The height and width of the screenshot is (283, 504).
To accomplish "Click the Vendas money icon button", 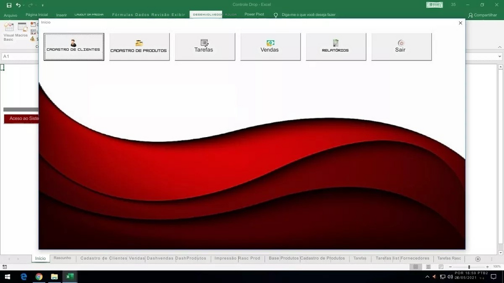I will click(270, 47).
